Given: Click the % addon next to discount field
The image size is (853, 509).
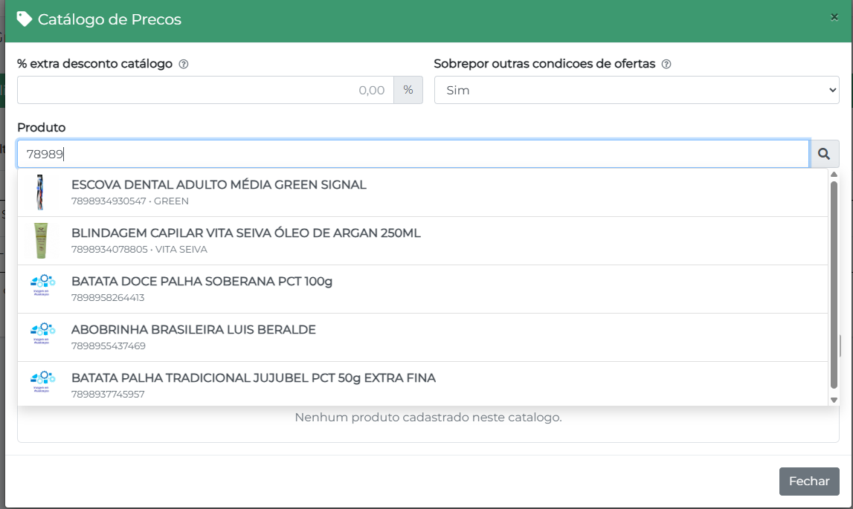Looking at the screenshot, I should (408, 90).
